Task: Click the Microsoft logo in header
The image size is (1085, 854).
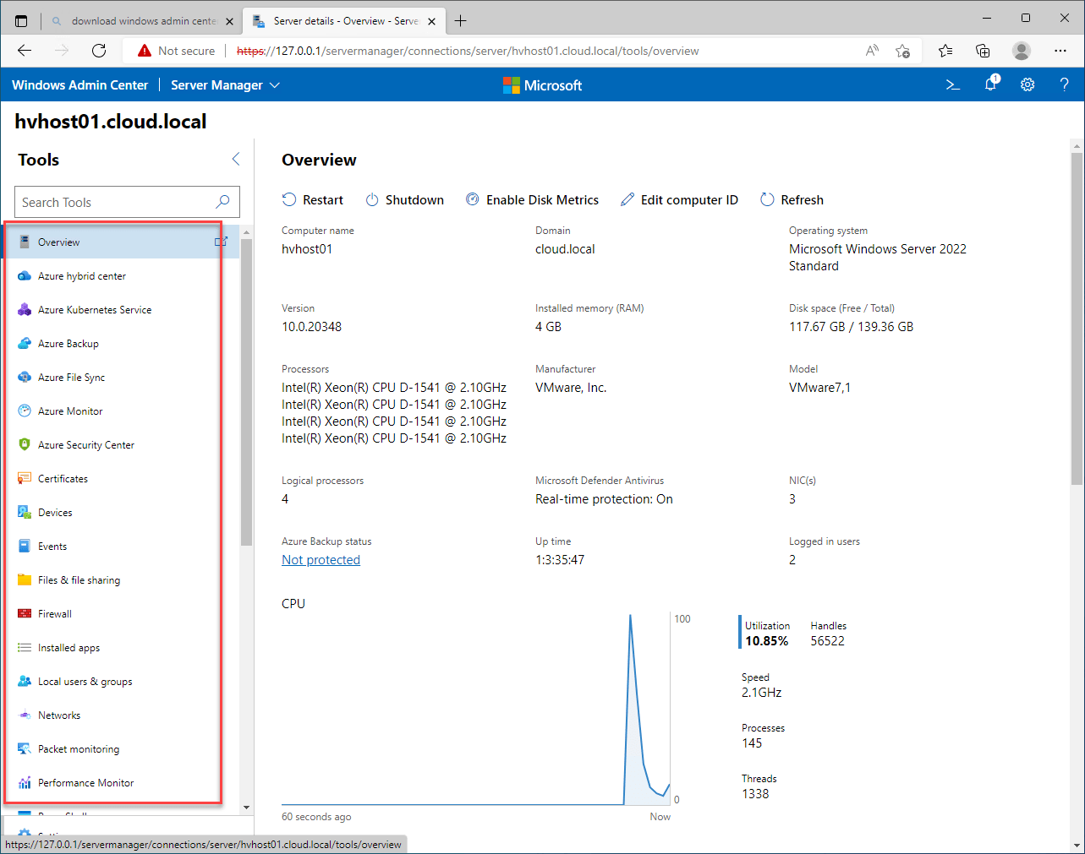Action: pos(543,85)
